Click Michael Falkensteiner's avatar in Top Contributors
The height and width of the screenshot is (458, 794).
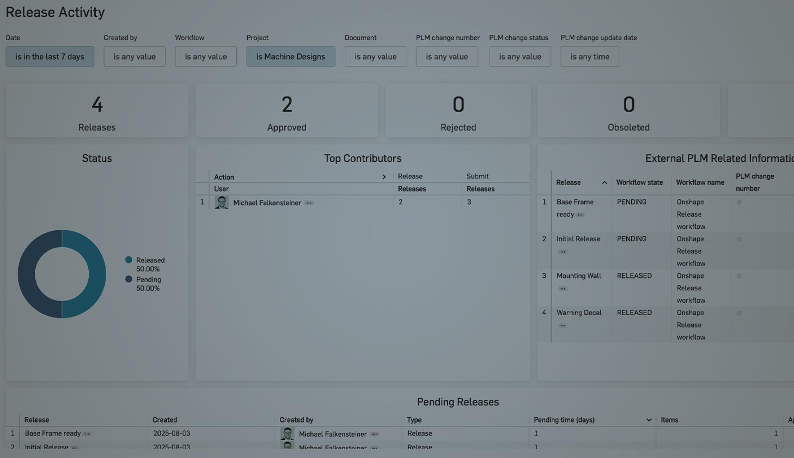[x=221, y=202]
